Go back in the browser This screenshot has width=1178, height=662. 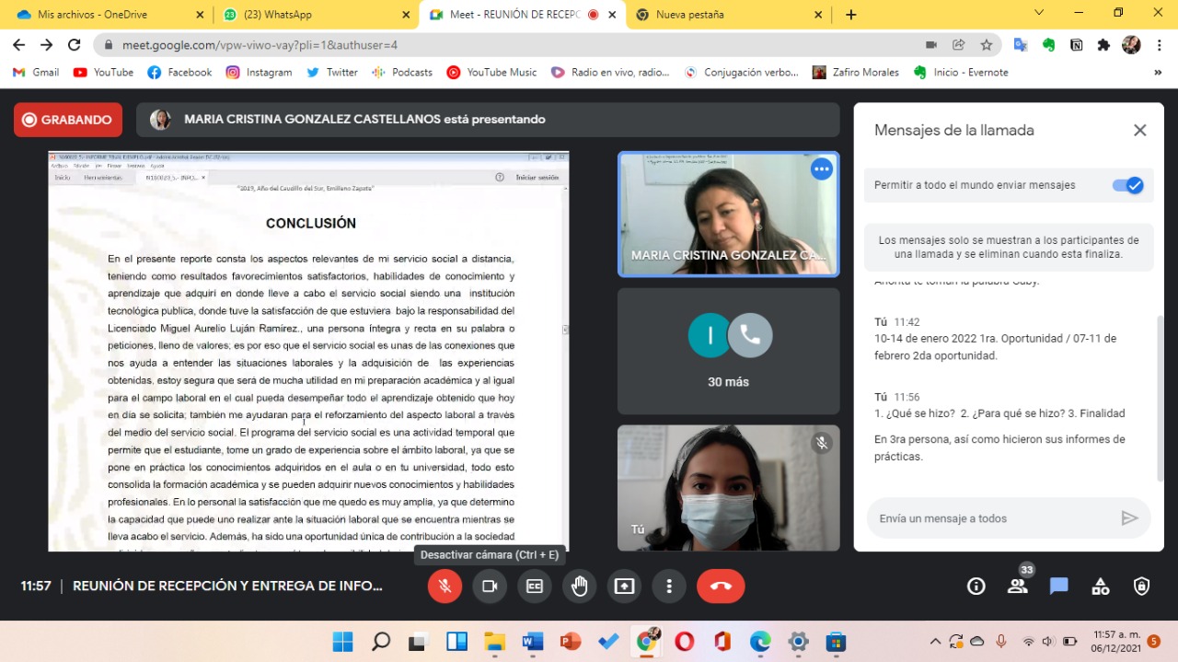tap(19, 44)
